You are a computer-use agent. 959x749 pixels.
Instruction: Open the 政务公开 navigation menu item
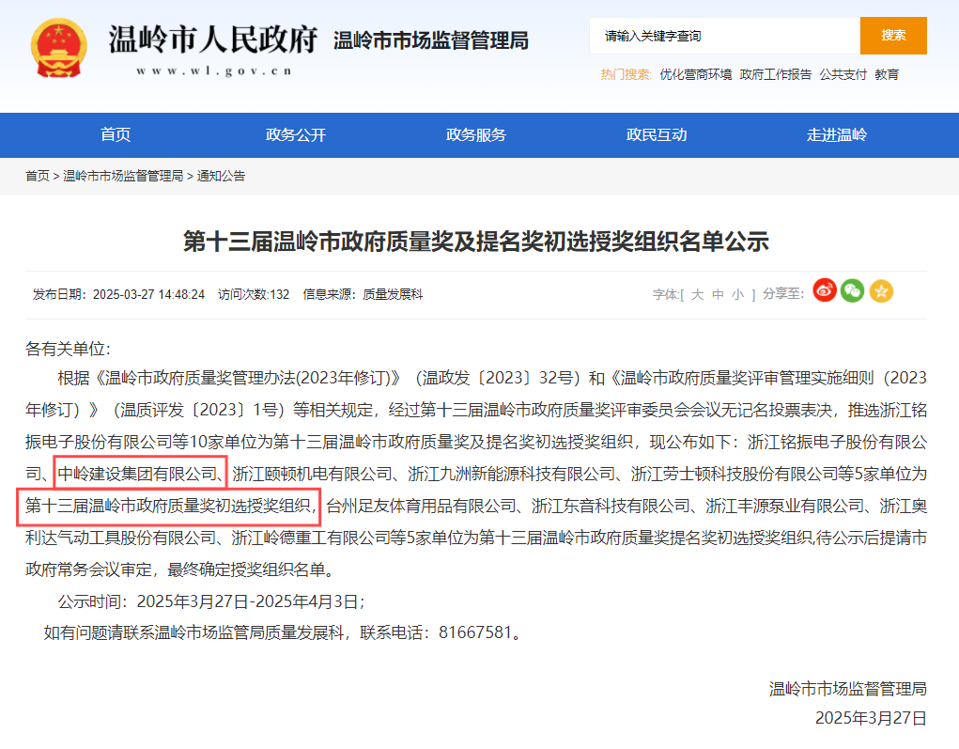[296, 134]
